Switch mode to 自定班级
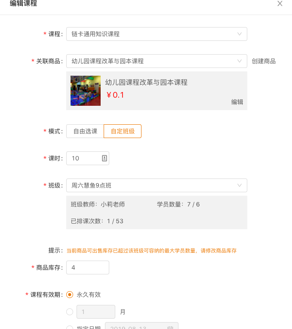The image size is (292, 329). pos(123,131)
